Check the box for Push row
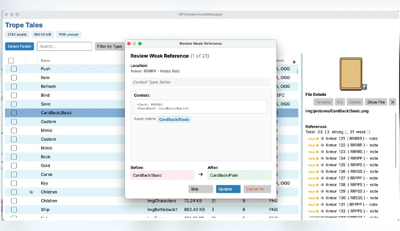 pos(14,69)
